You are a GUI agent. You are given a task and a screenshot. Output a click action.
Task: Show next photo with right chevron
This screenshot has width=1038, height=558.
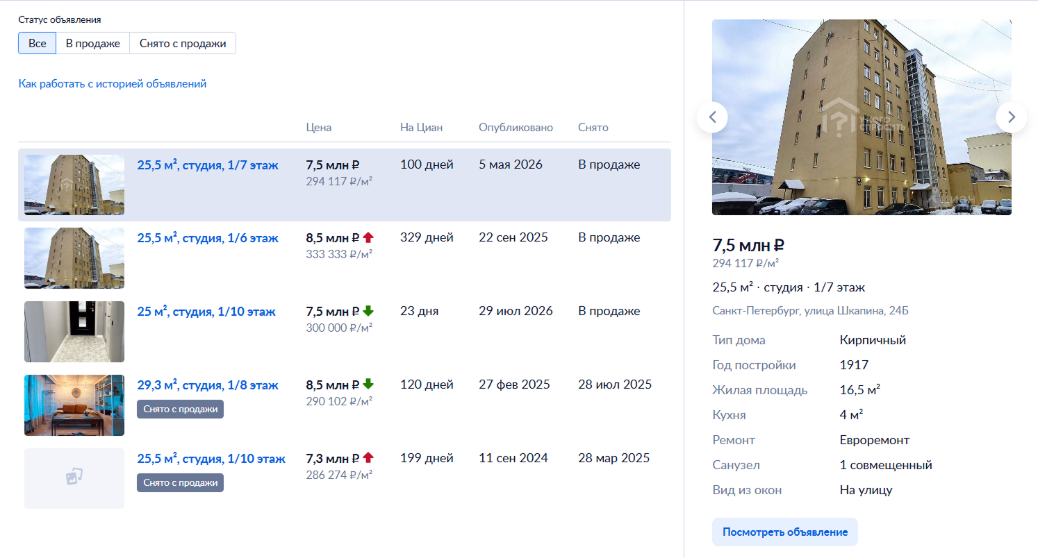pos(1012,117)
